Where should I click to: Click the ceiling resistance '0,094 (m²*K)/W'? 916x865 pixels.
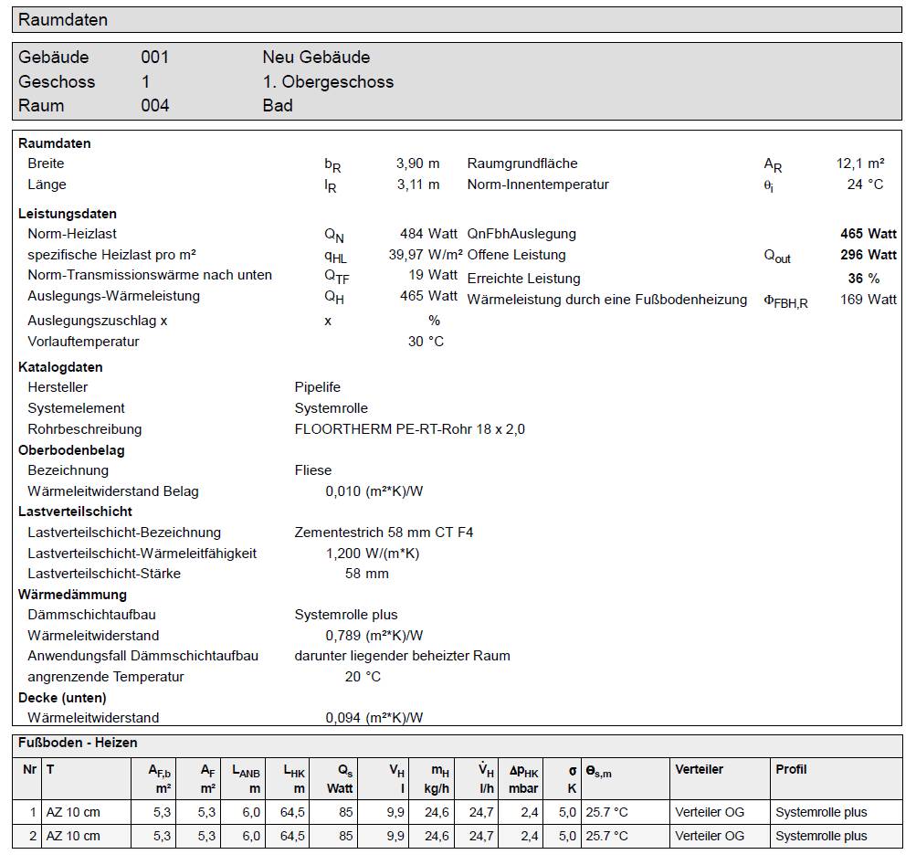(x=374, y=718)
